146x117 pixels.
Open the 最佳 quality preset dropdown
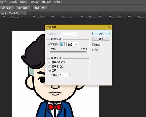[72, 44]
